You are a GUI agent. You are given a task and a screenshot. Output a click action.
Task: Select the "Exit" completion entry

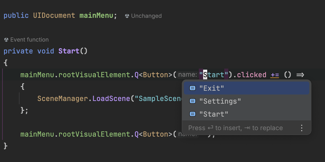click(x=212, y=88)
